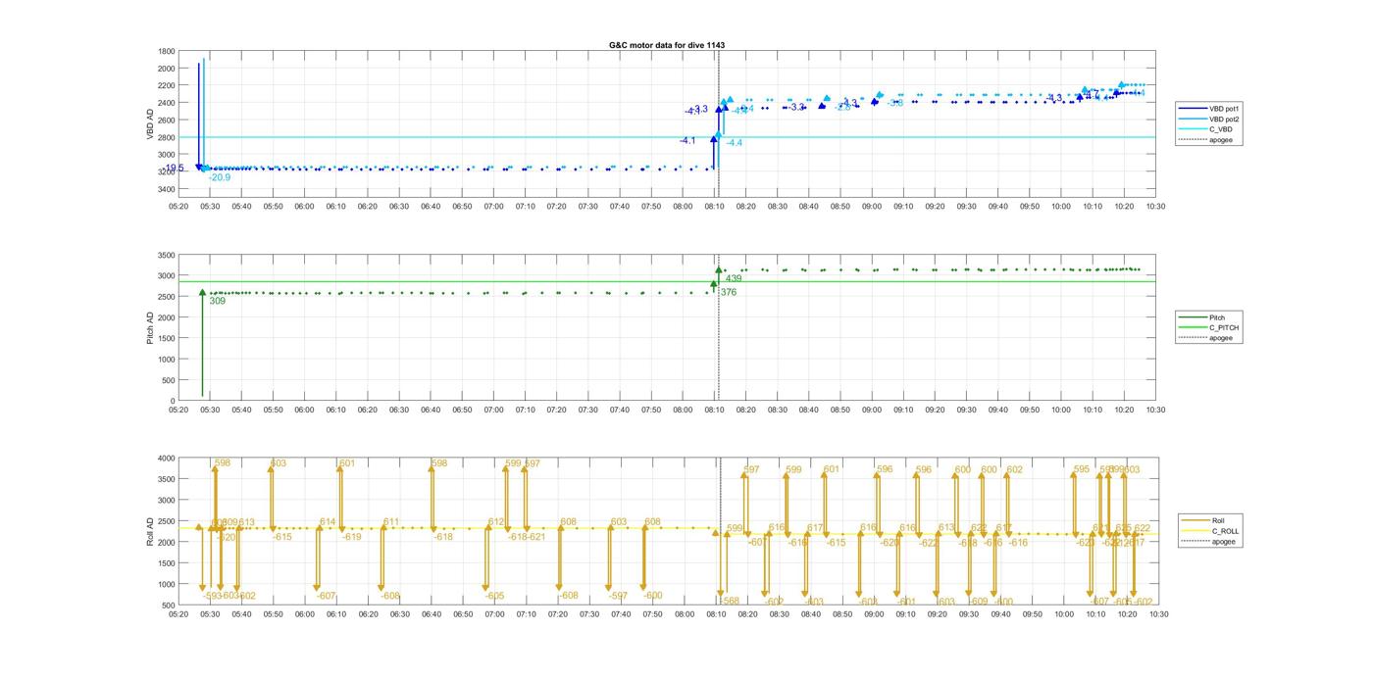1373x679 pixels.
Task: Click 'VBD pot1' legend entry
Action: (x=1224, y=108)
